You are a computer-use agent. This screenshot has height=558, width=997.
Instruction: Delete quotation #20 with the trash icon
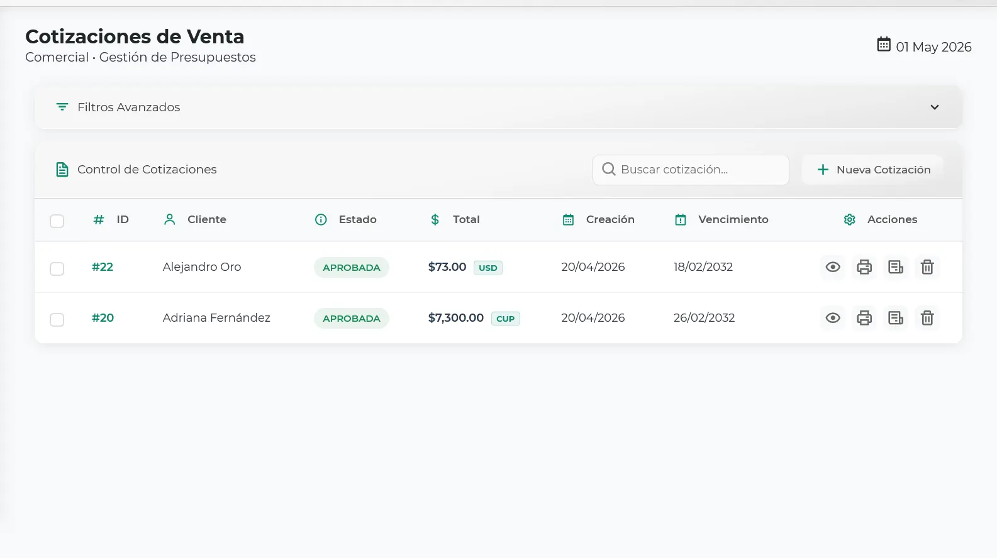(x=927, y=318)
